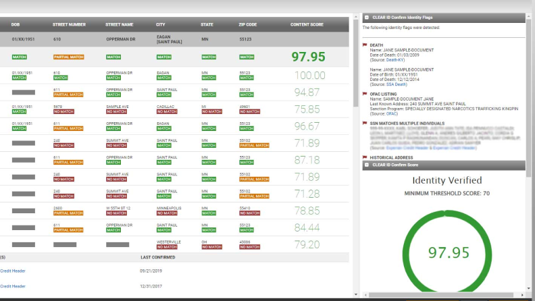The width and height of the screenshot is (535, 301).
Task: Sort by the Content Score column header
Action: point(307,25)
